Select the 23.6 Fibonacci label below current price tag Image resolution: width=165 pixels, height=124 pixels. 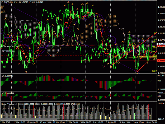155,47
